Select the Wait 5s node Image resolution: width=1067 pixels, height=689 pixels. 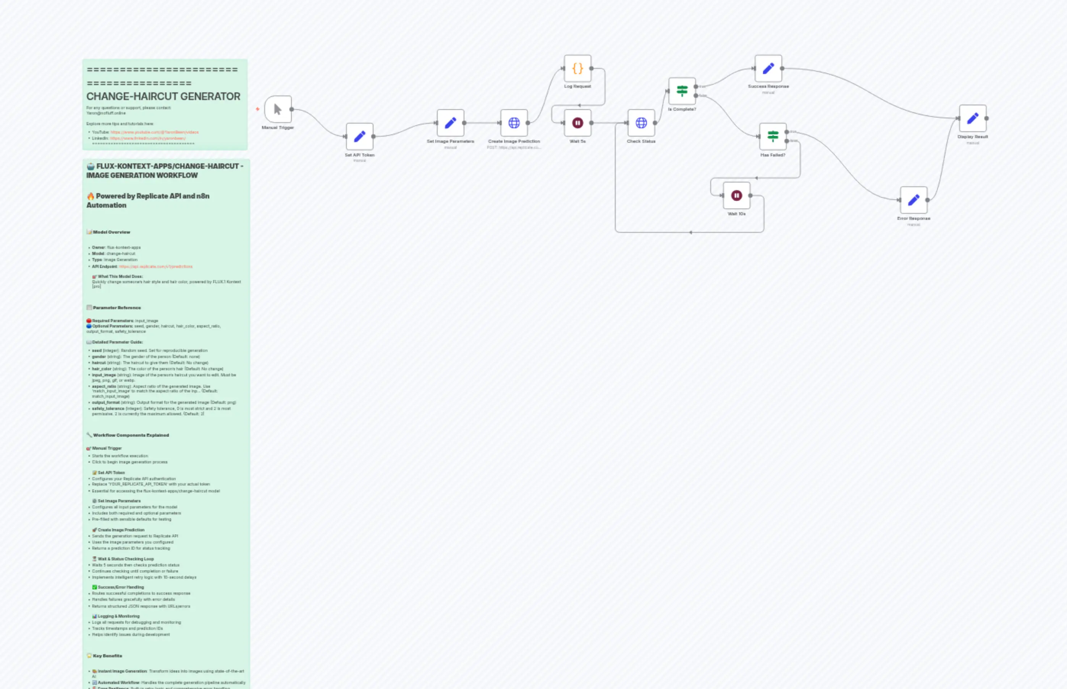(577, 123)
